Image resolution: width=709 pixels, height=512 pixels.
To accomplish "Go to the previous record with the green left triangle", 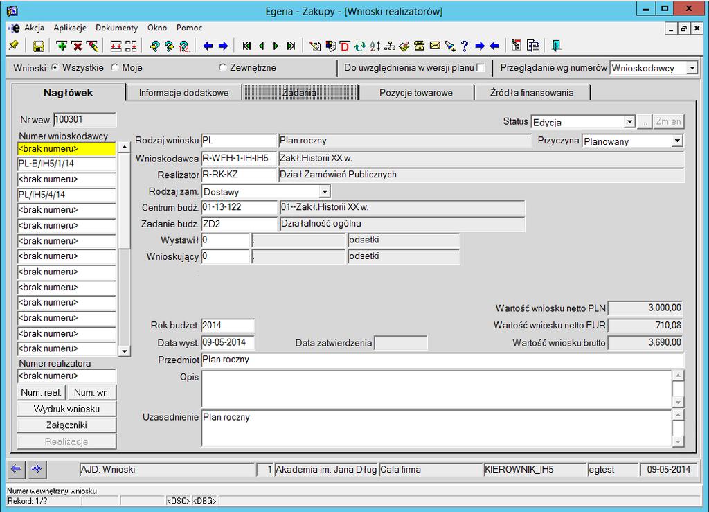I will (261, 46).
